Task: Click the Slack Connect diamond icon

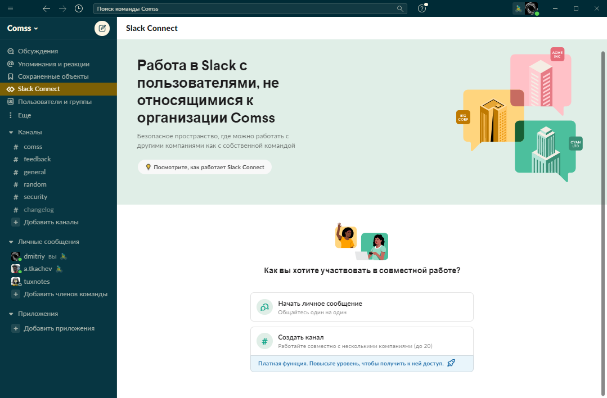Action: click(x=11, y=89)
